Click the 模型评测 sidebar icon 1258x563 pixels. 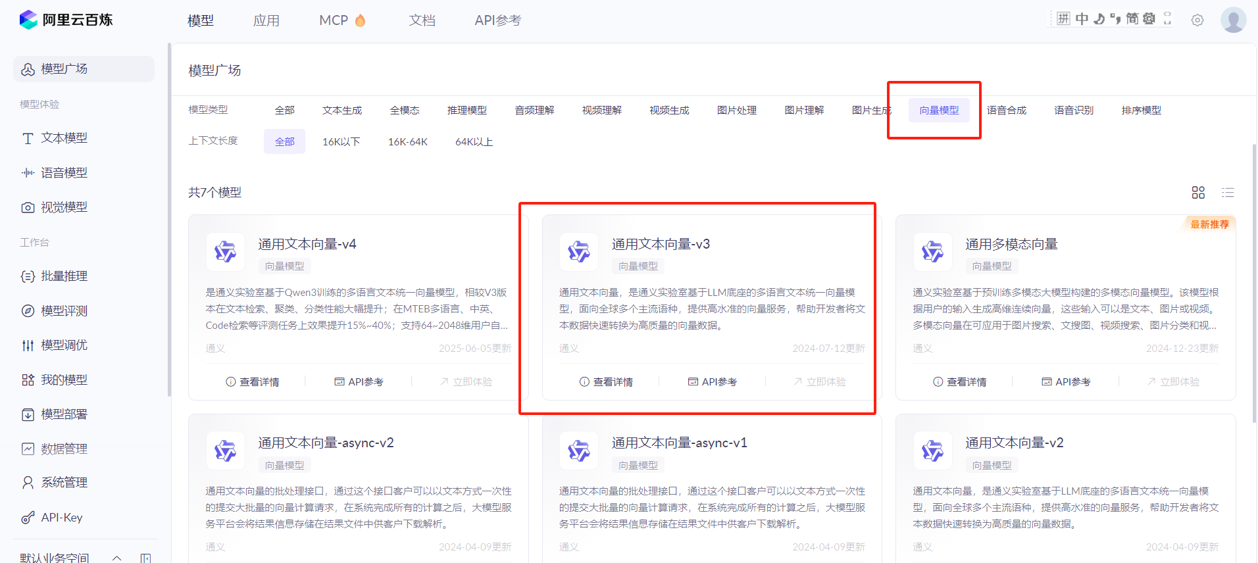28,311
